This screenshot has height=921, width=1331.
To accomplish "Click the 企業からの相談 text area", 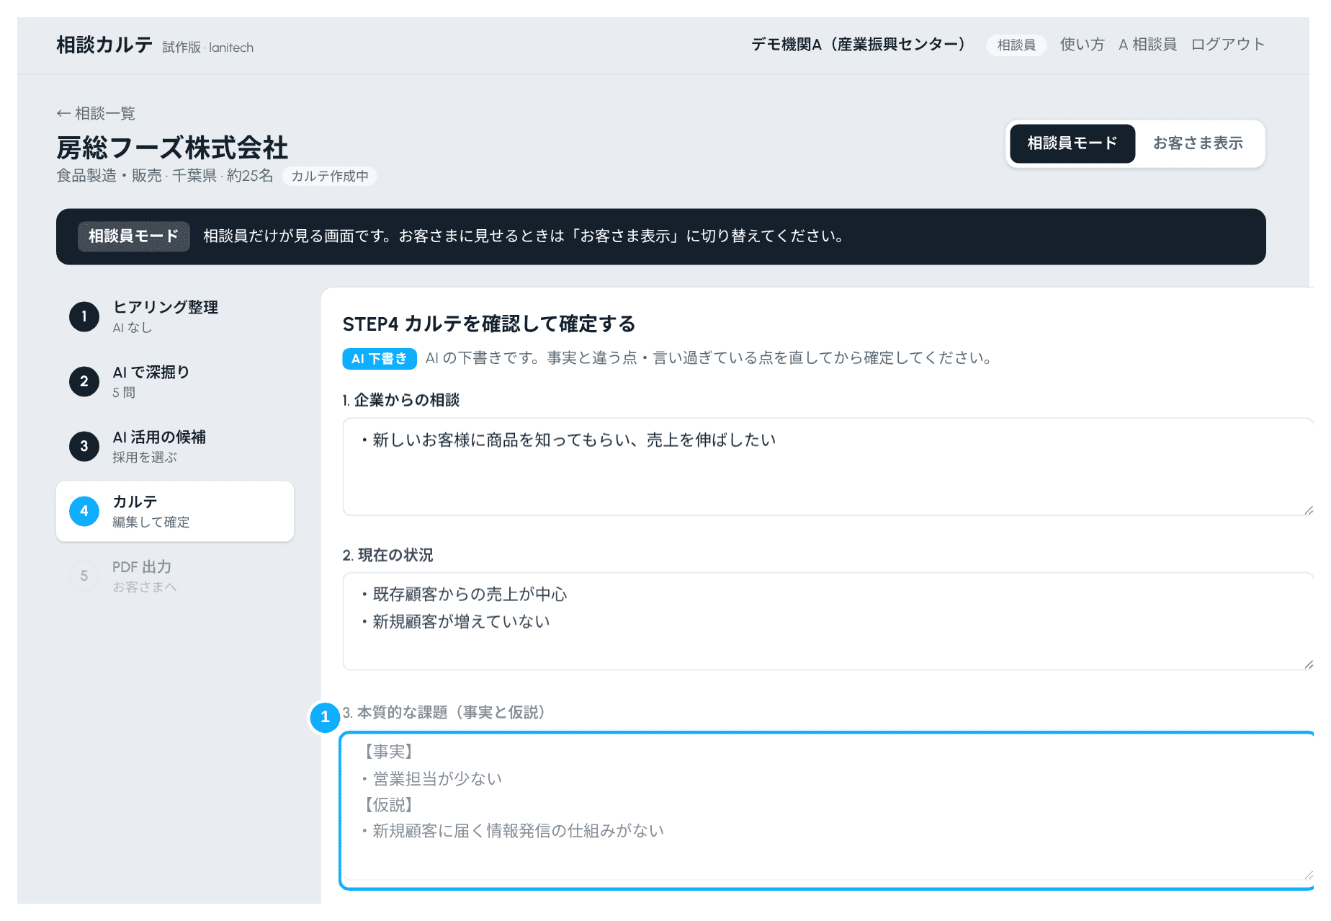I will pos(828,466).
